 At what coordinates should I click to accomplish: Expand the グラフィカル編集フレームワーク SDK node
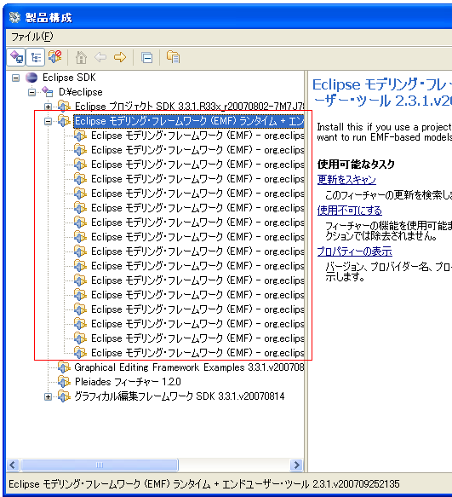(48, 396)
